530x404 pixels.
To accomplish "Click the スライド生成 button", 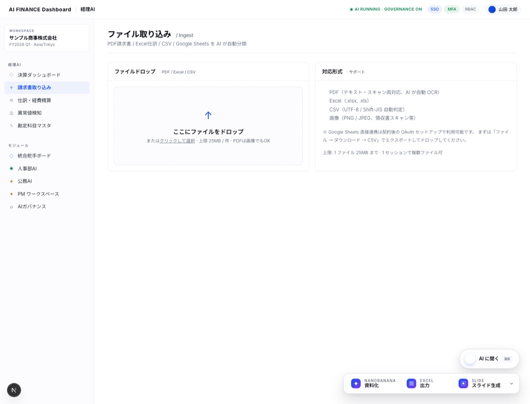I will coord(480,384).
